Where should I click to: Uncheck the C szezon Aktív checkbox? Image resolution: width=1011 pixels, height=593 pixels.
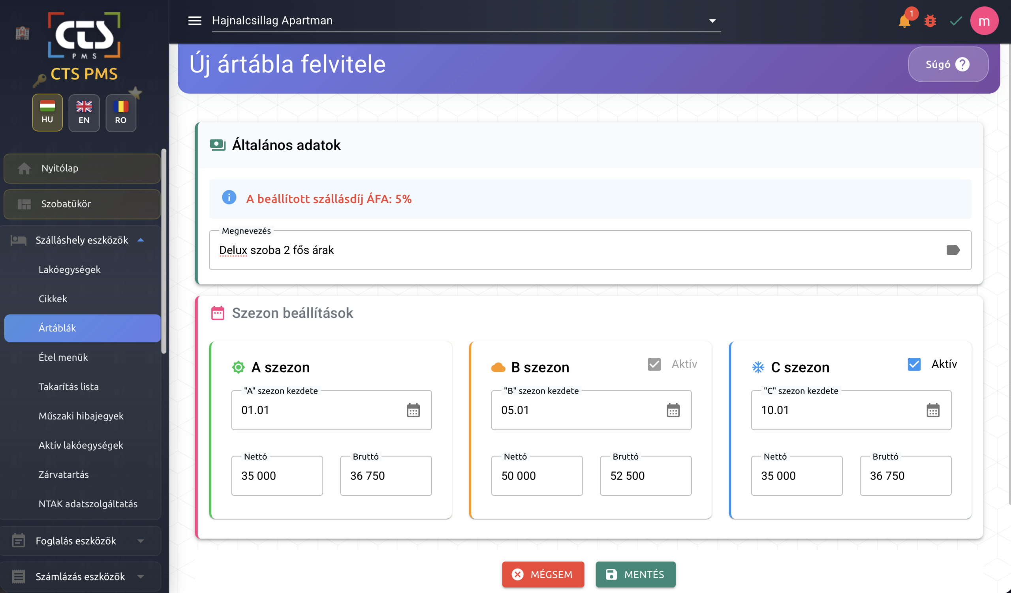coord(914,364)
